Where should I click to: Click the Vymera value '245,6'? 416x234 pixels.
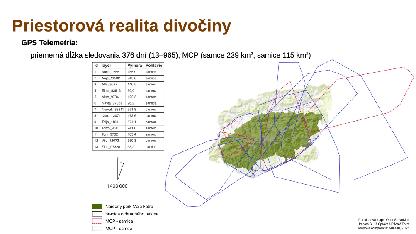pyautogui.click(x=132, y=78)
